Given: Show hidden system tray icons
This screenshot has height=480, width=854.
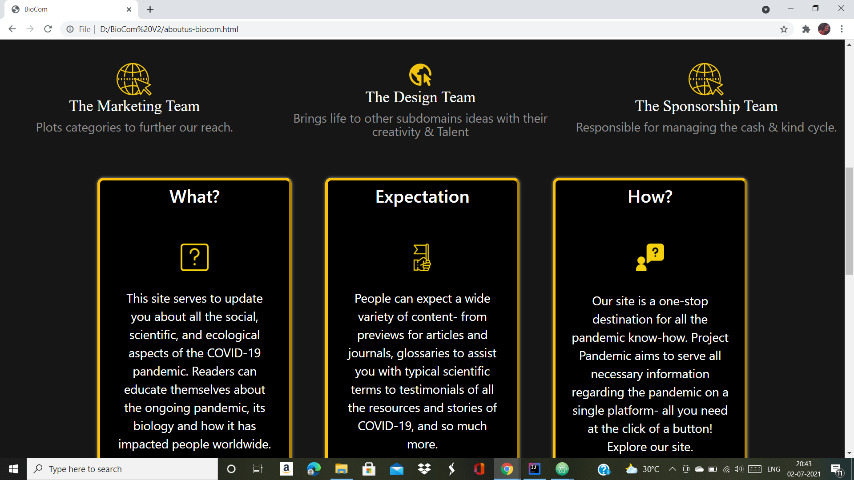Looking at the screenshot, I should click(673, 469).
